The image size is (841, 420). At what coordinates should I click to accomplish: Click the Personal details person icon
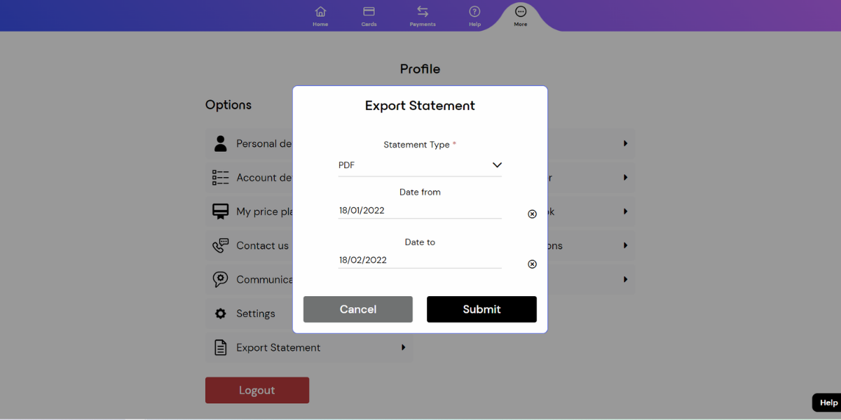(x=221, y=143)
